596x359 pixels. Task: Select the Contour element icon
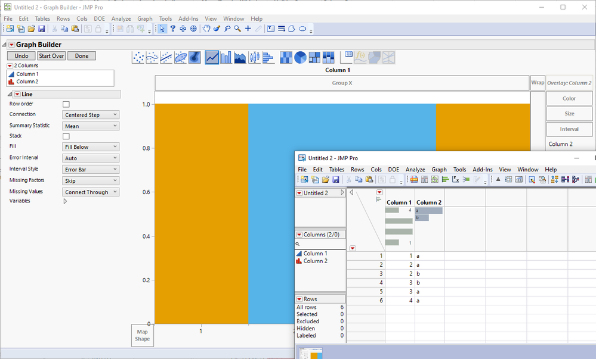point(194,58)
